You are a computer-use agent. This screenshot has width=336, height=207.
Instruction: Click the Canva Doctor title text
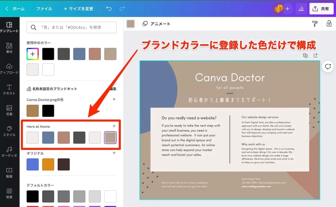[x=230, y=77]
